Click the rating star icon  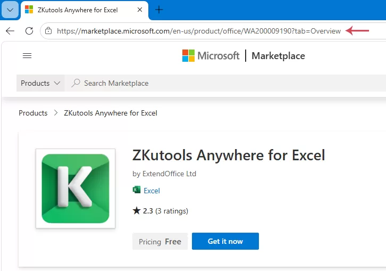point(137,211)
